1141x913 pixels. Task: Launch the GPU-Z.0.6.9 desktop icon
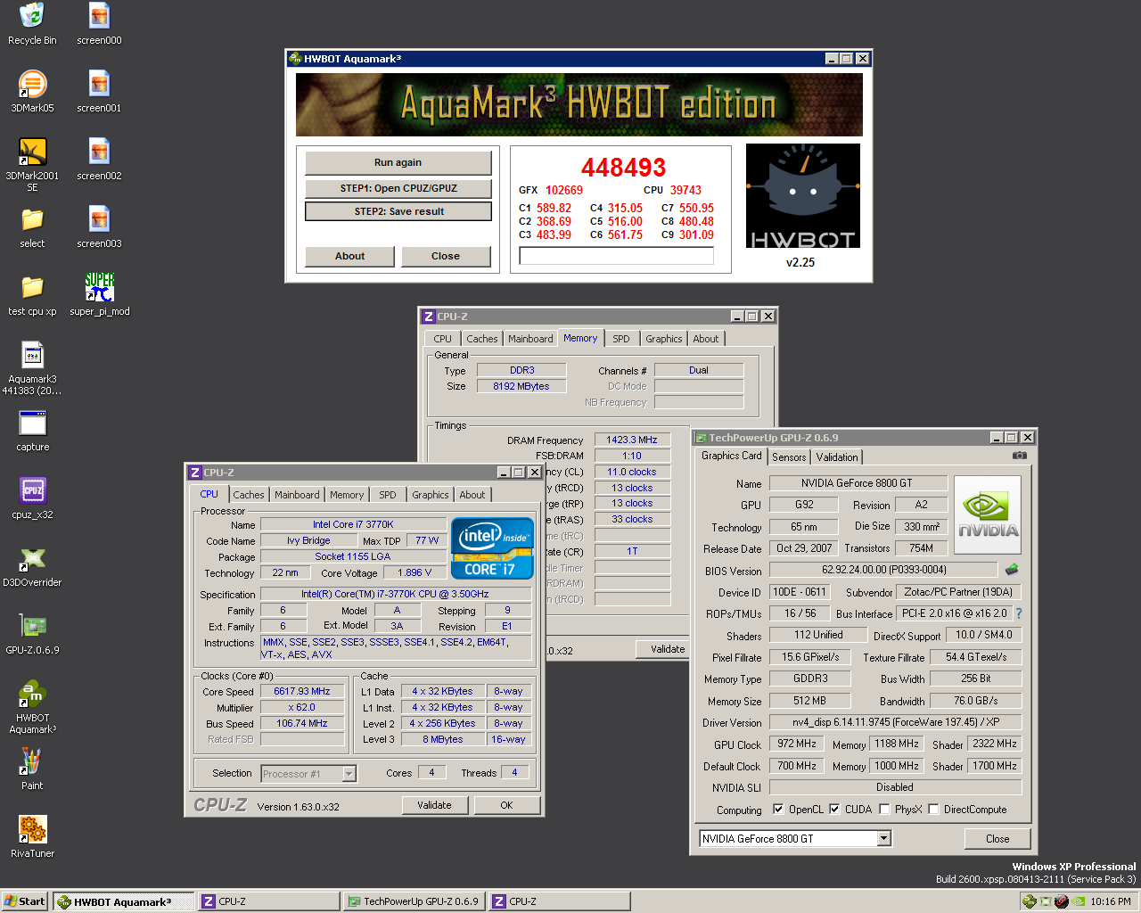32,634
